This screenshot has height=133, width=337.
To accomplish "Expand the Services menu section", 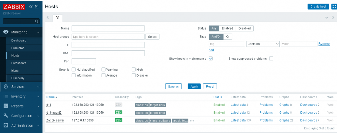I will click(38, 87).
